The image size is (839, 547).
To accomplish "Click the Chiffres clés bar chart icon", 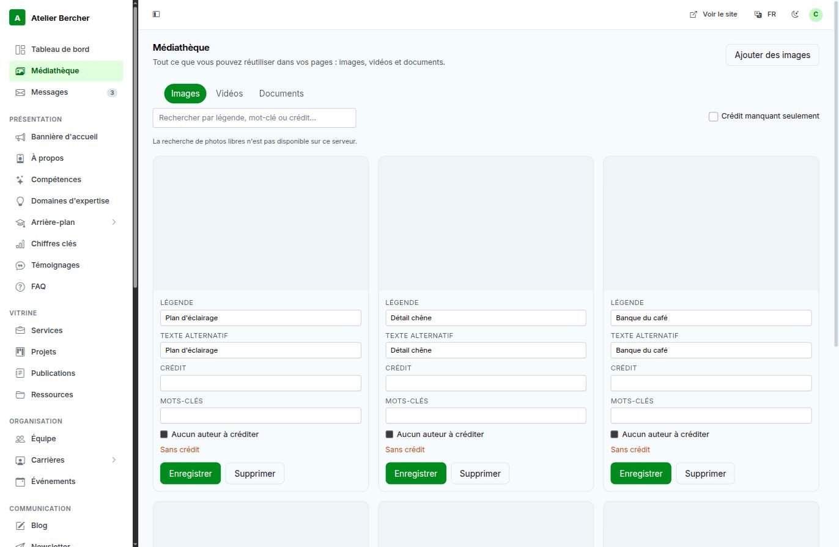I will [20, 244].
